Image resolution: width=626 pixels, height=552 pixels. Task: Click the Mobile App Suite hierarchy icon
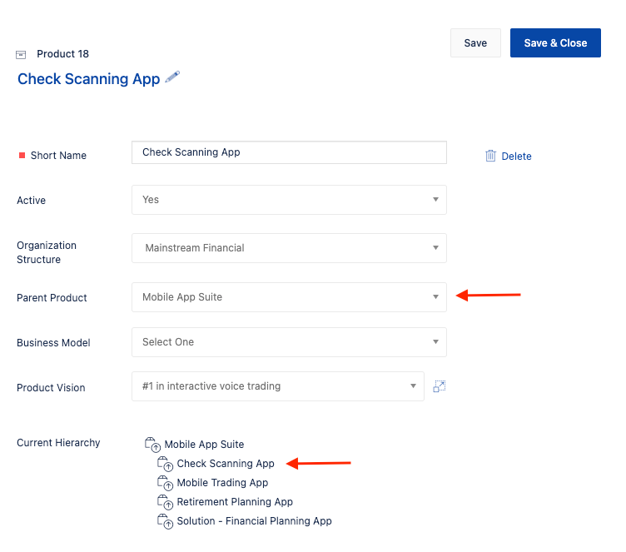152,445
